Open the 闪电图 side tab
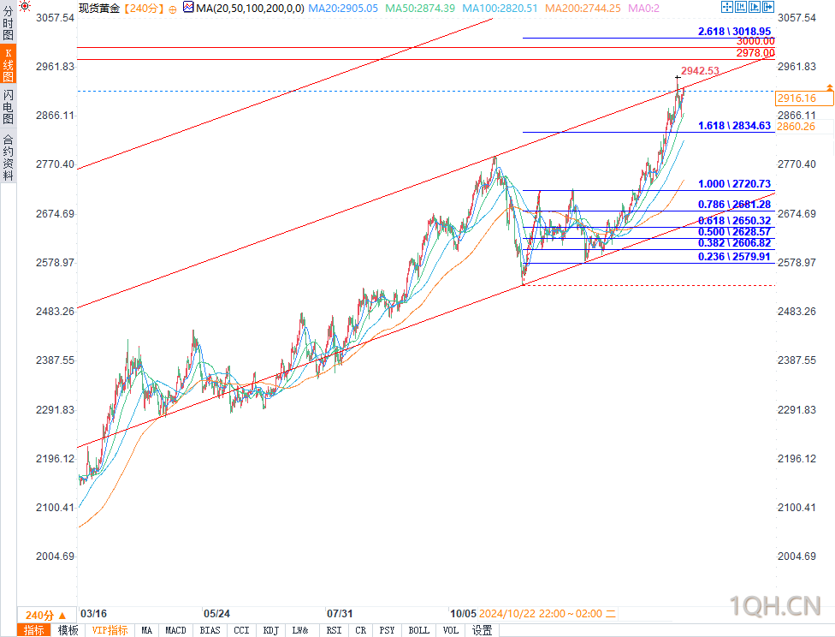 (8, 107)
